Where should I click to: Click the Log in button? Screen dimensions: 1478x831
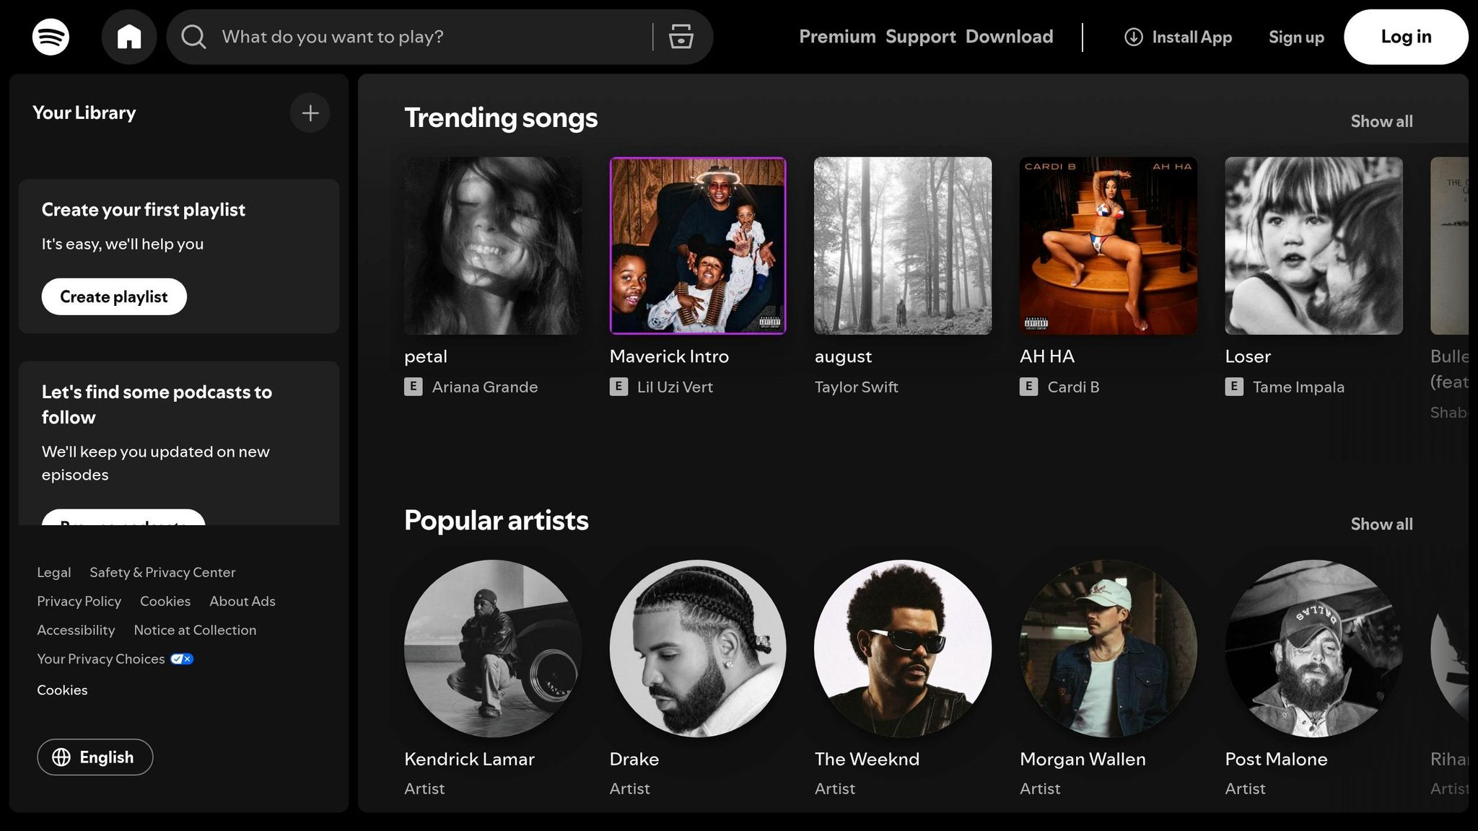(x=1405, y=37)
